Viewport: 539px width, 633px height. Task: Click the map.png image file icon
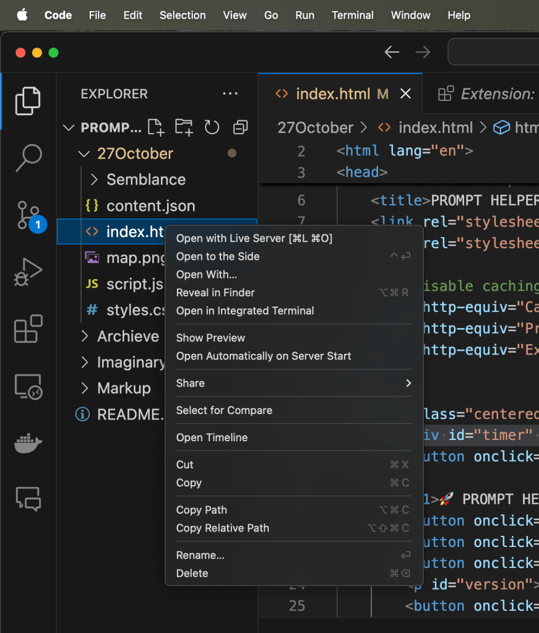point(92,257)
